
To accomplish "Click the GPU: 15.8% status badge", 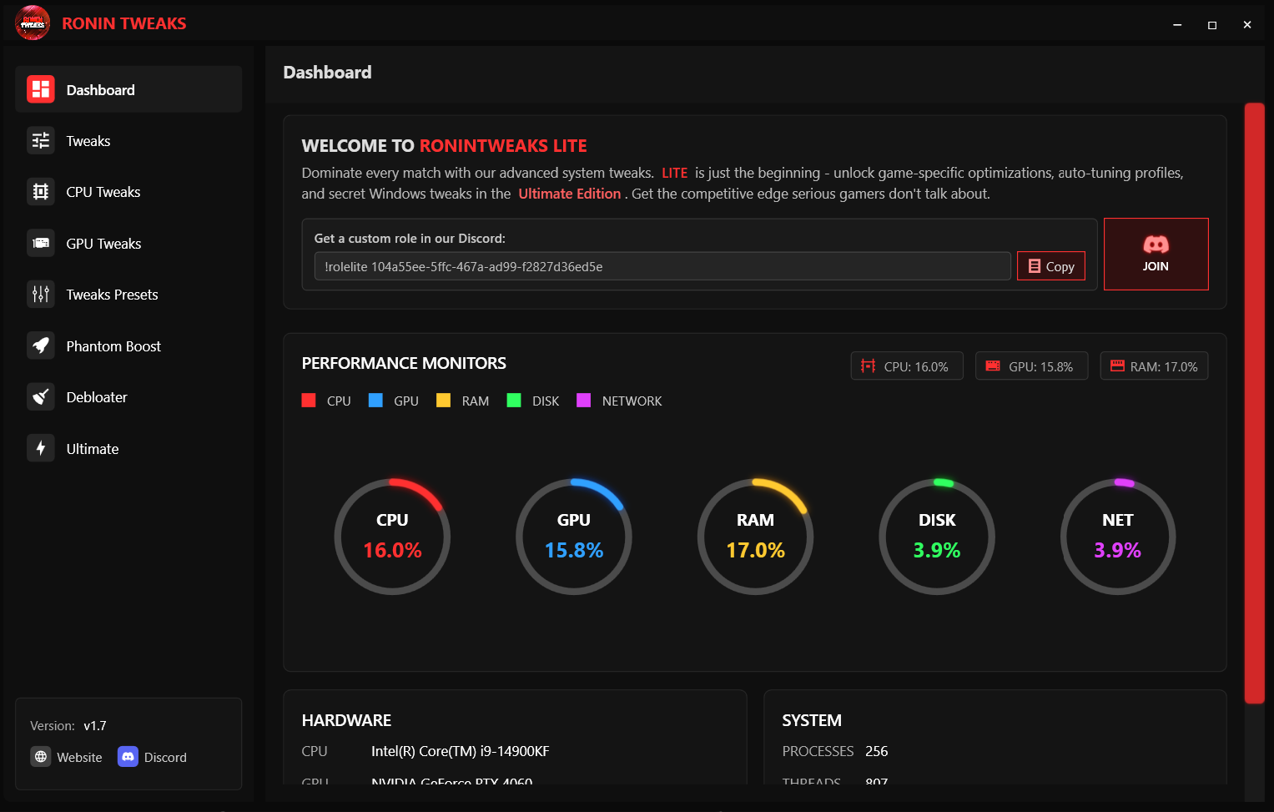I will pos(1032,366).
